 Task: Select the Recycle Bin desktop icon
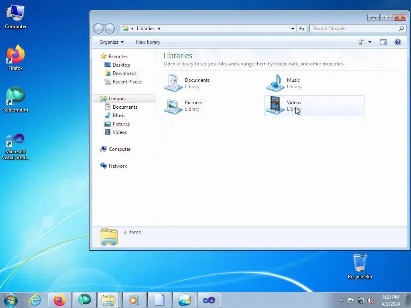point(360,267)
